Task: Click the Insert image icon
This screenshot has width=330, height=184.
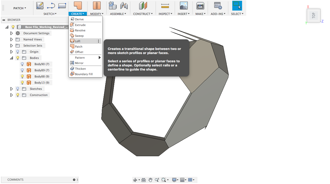Action: pyautogui.click(x=184, y=6)
